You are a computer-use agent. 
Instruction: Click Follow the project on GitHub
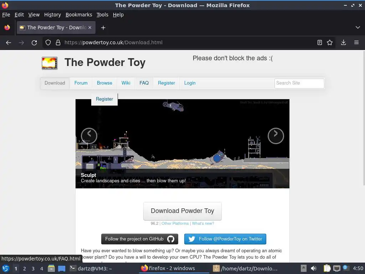coord(140,239)
